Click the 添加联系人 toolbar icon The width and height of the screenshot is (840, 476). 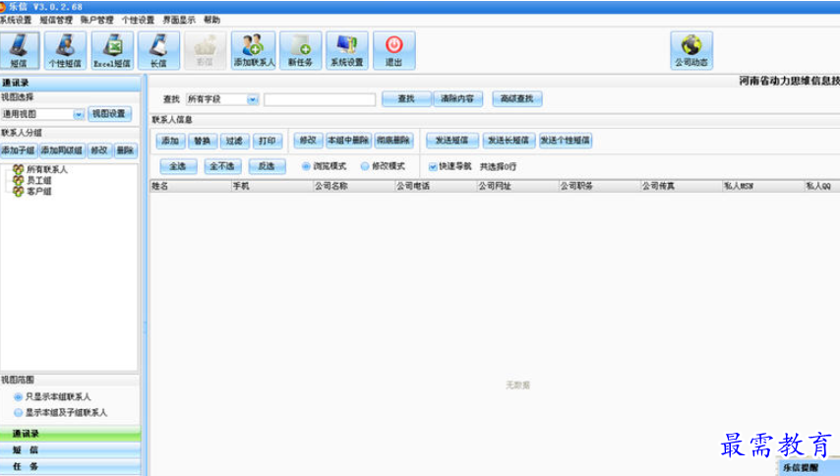point(254,50)
